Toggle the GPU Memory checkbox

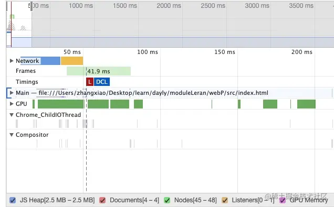point(283,200)
